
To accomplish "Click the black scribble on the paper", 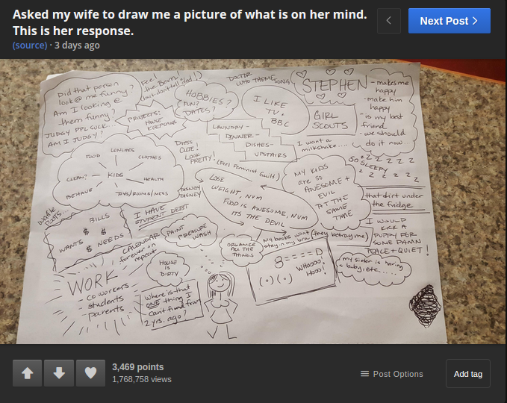I will click(x=425, y=305).
